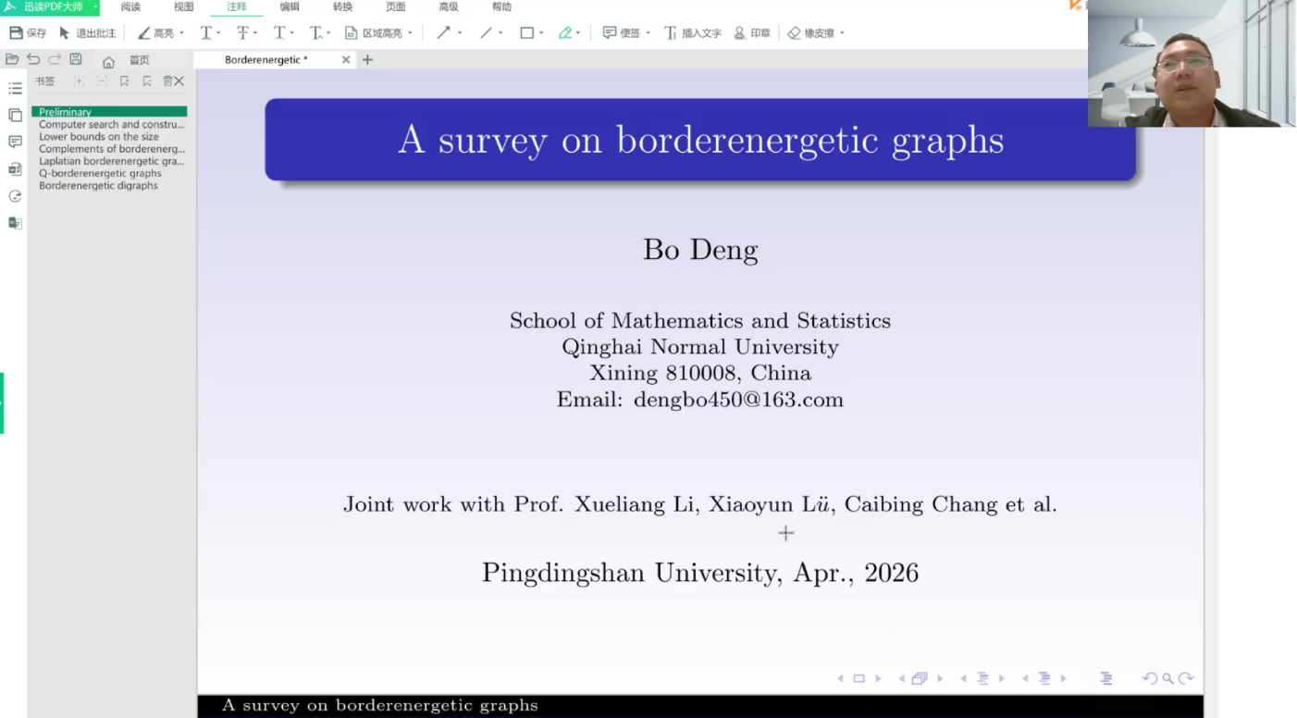Click the open file folder icon
The height and width of the screenshot is (718, 1297).
(x=12, y=59)
